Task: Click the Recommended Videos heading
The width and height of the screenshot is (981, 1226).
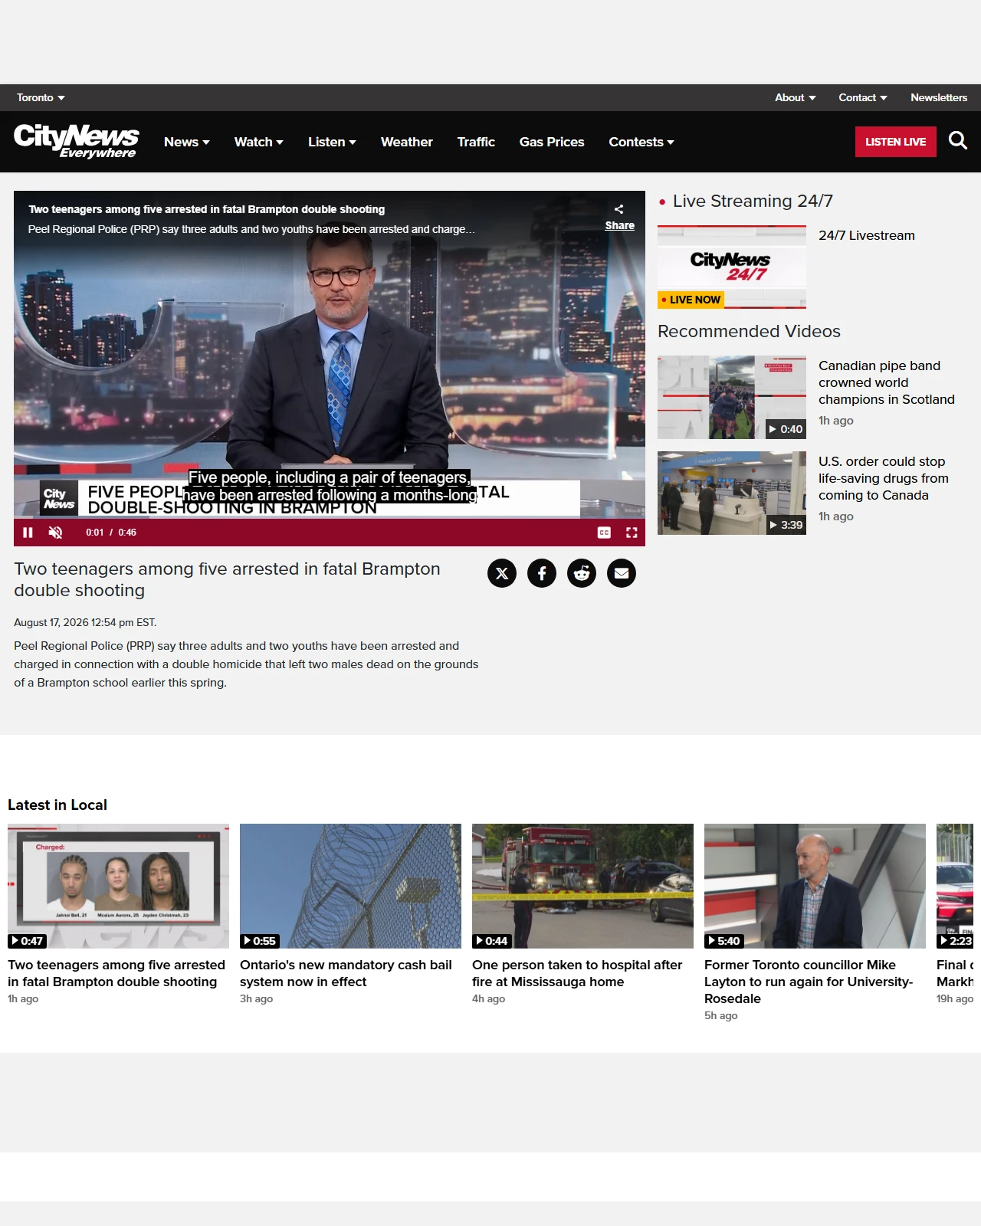Action: point(749,331)
